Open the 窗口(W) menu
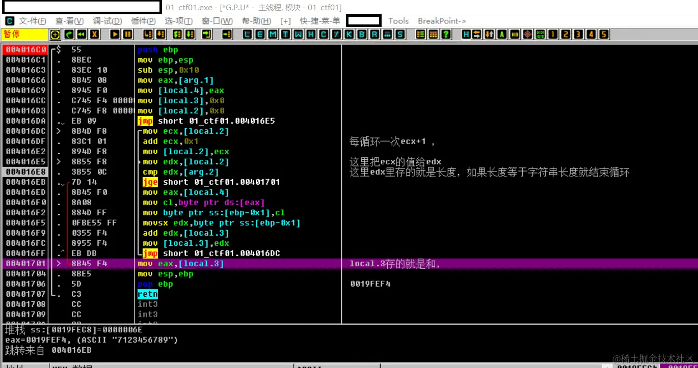Viewport: 698px width, 368px height. (217, 21)
